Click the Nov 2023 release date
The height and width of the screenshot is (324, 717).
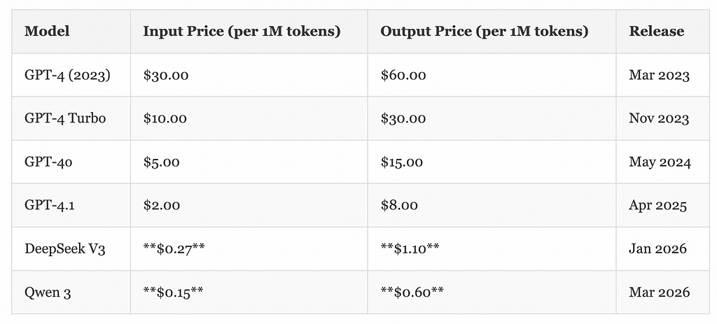coord(659,118)
